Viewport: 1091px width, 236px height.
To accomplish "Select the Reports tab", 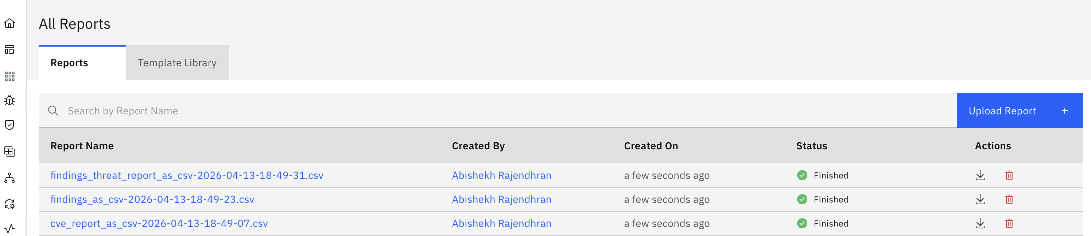I will [x=69, y=63].
